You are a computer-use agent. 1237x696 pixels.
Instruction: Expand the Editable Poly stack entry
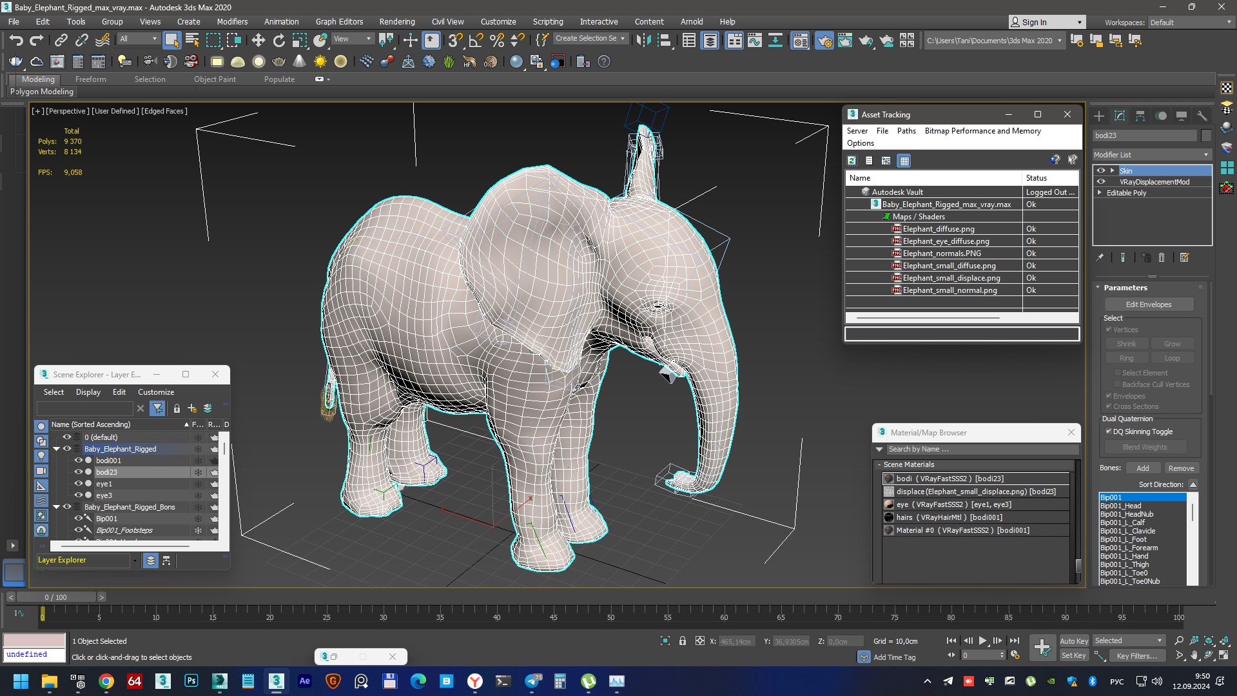(x=1100, y=193)
